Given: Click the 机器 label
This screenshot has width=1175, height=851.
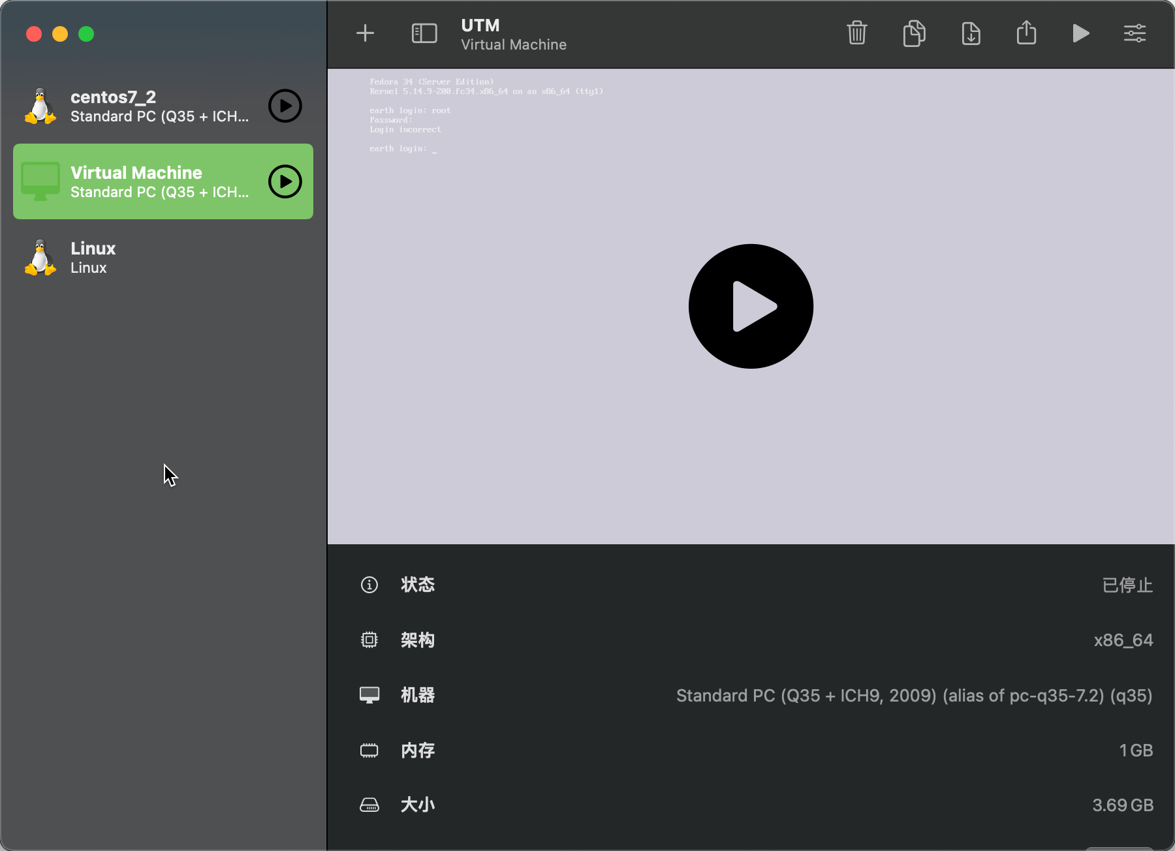Looking at the screenshot, I should (x=418, y=696).
